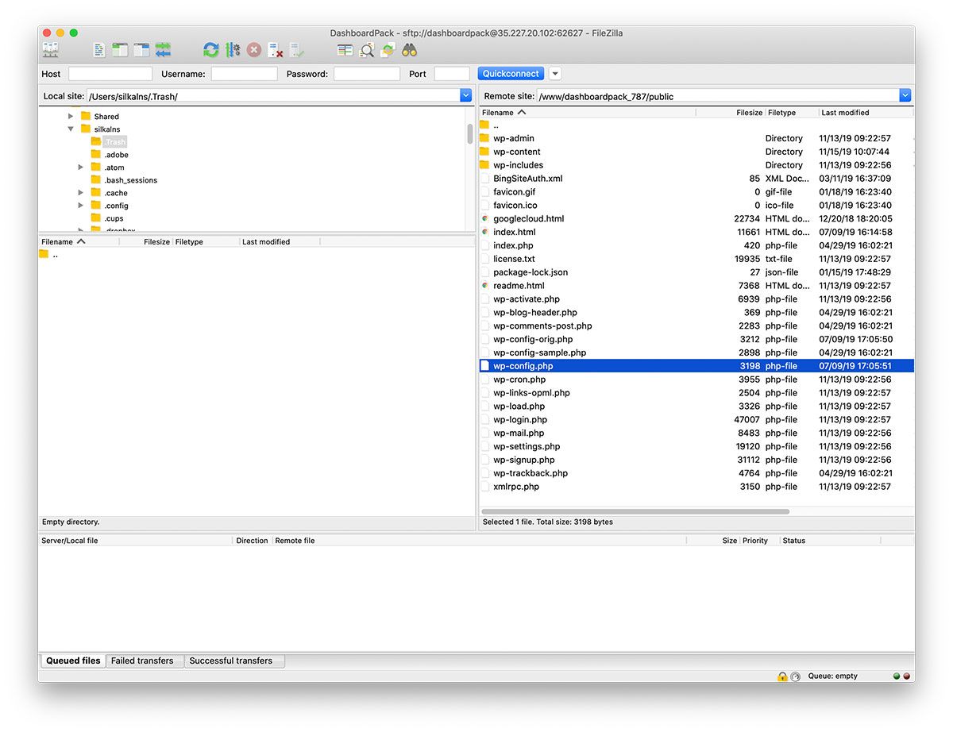Toggle transfer queue display icon
The image size is (953, 732).
[163, 50]
